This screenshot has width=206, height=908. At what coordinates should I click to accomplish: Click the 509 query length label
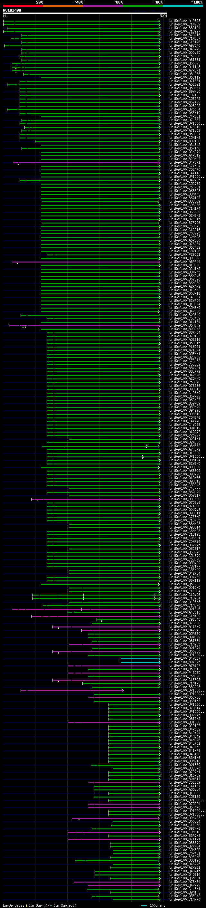163,16
